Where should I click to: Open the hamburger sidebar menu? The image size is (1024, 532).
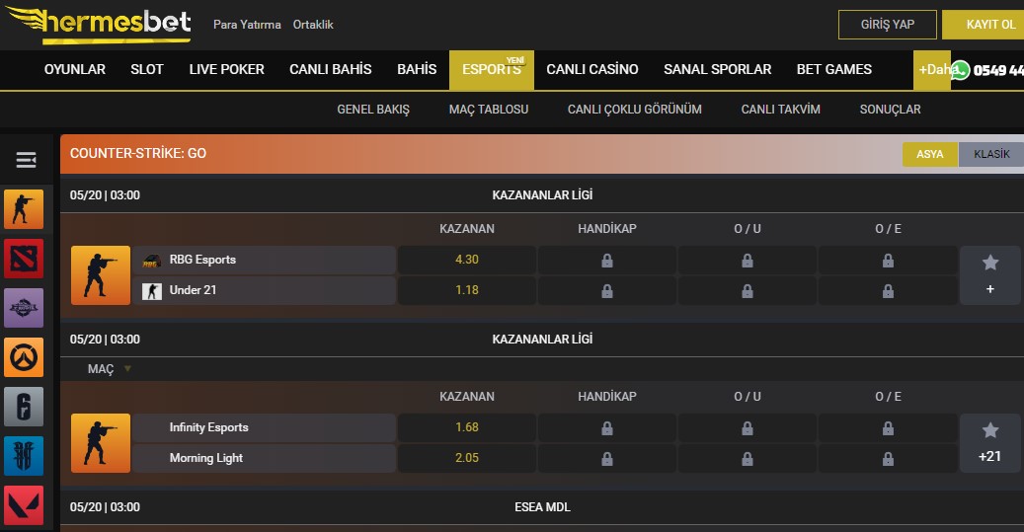tap(26, 160)
